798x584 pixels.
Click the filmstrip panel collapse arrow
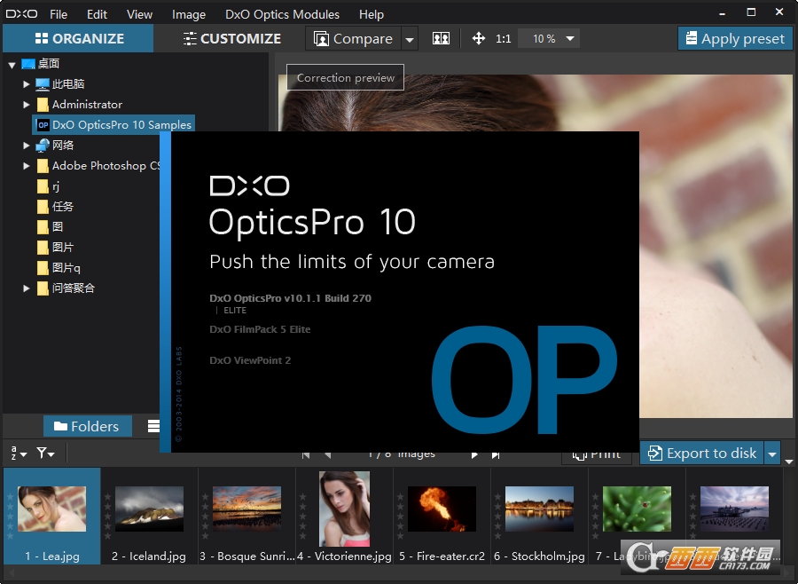click(789, 462)
